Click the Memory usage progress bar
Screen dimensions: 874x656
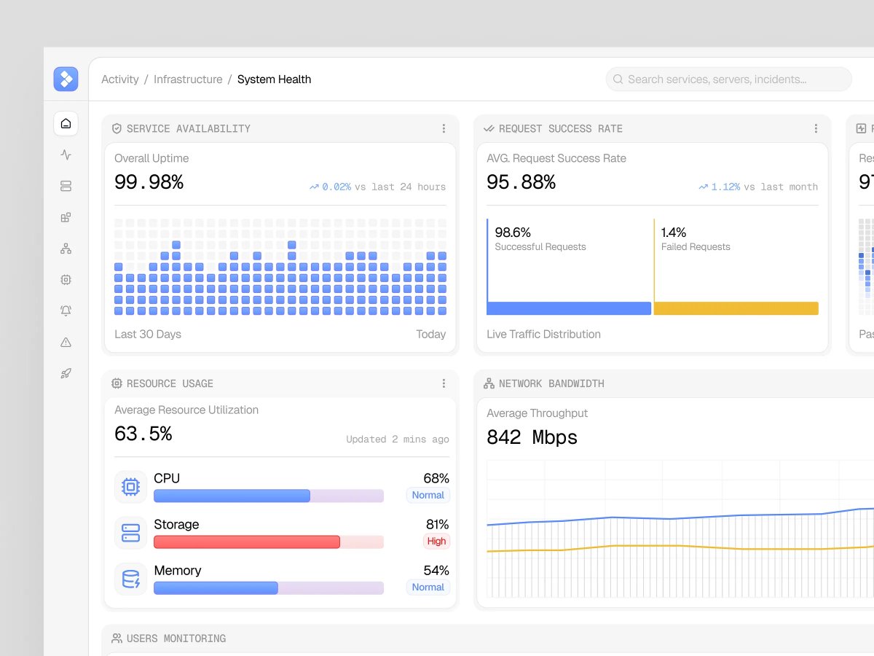[x=269, y=587]
